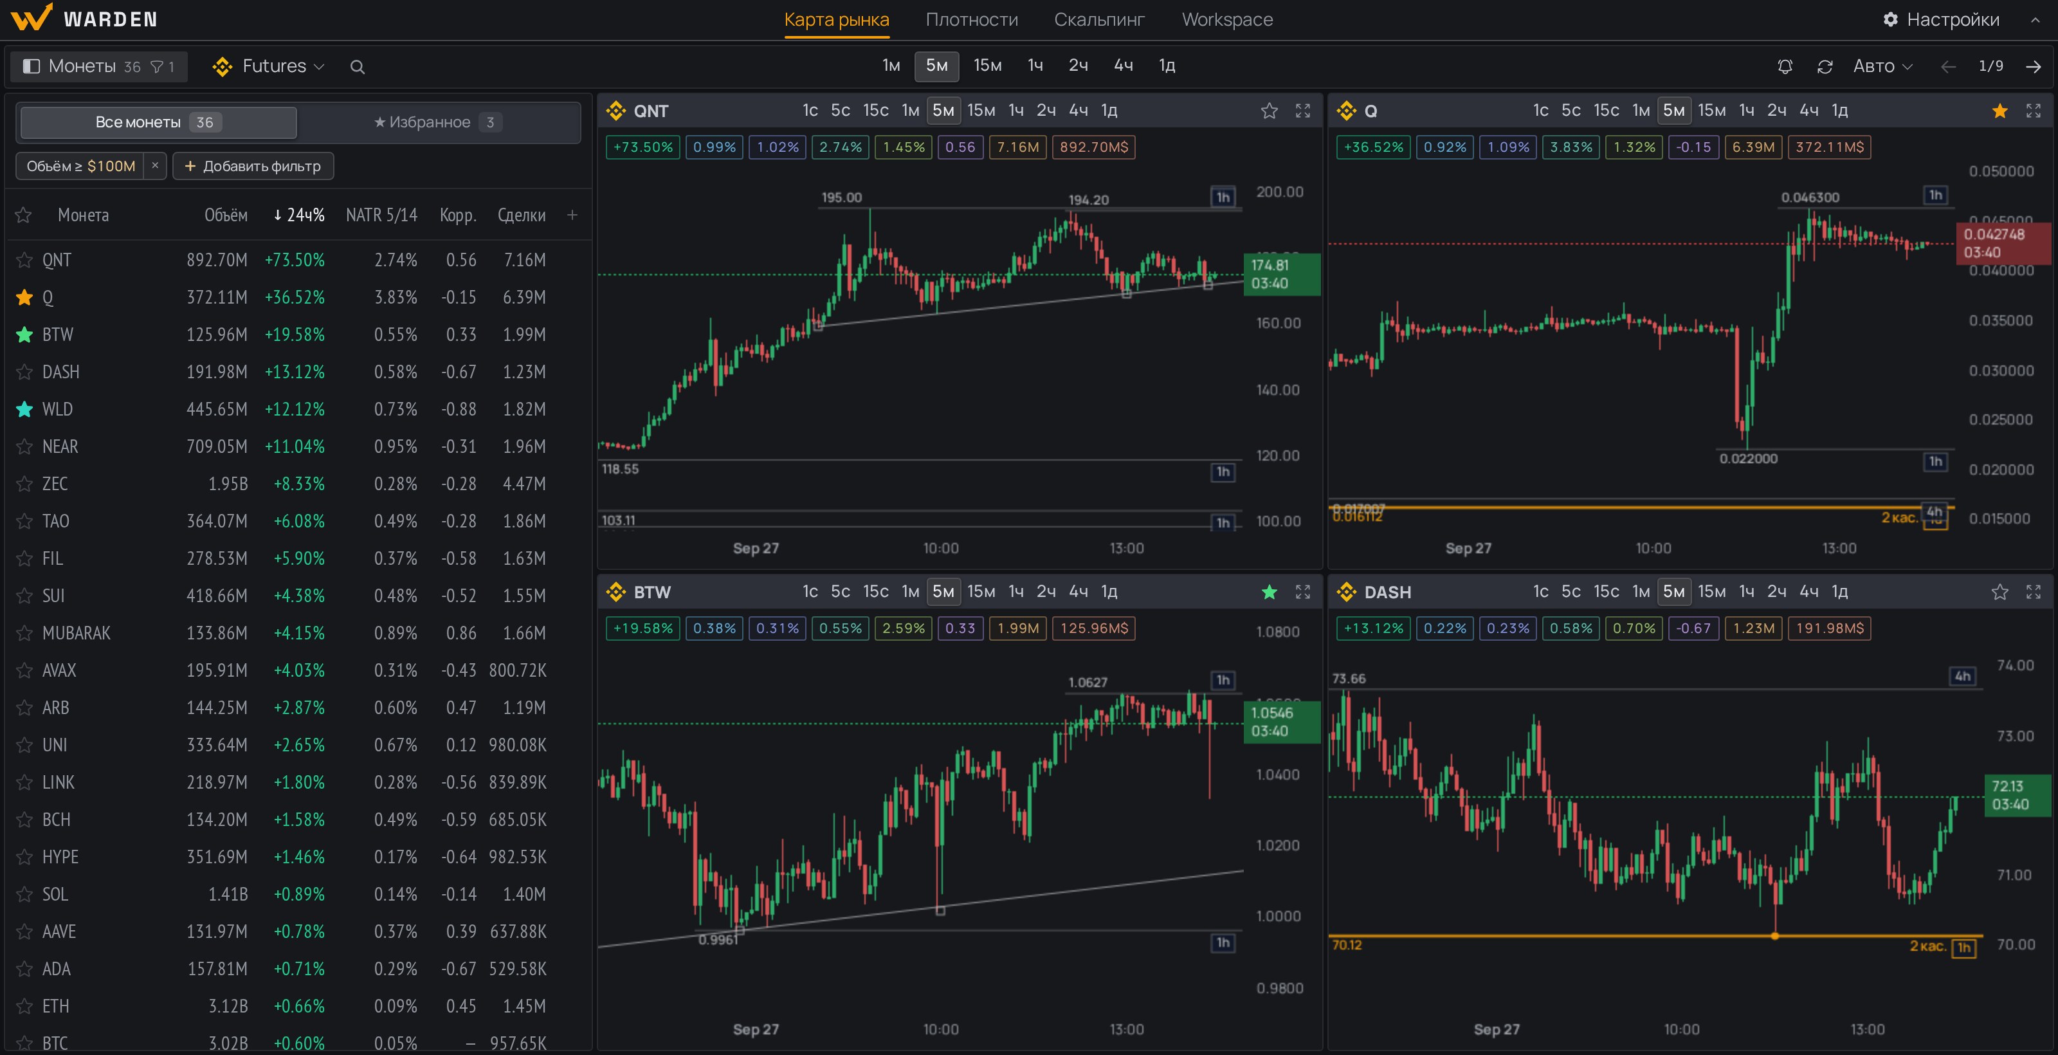Expand DASH chart to fullscreen
The image size is (2058, 1055).
(2033, 592)
